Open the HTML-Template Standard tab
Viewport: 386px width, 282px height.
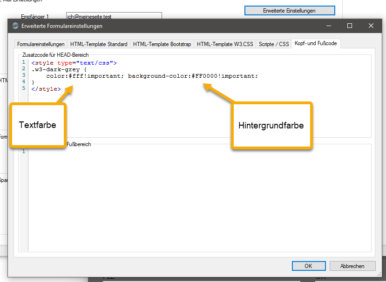(99, 44)
